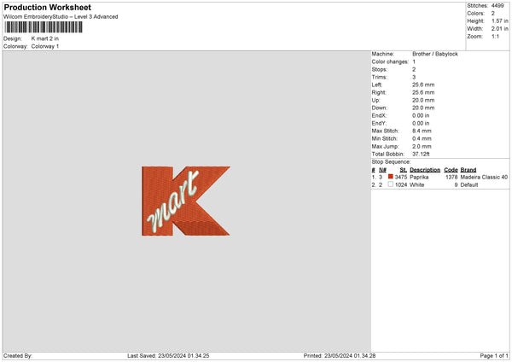Viewport: 512px width, 362px height.
Task: Click the Description column header
Action: pos(425,170)
